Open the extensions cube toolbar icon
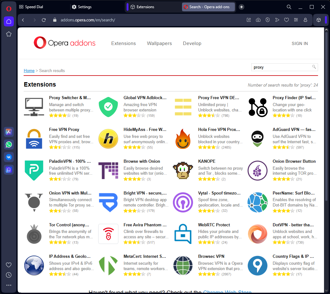330x294 pixels. [319, 20]
